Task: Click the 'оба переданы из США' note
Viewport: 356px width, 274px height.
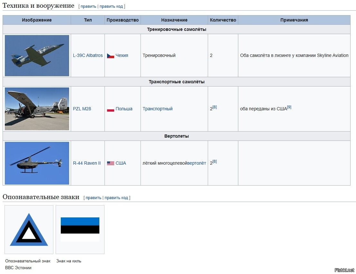Action: coord(264,109)
